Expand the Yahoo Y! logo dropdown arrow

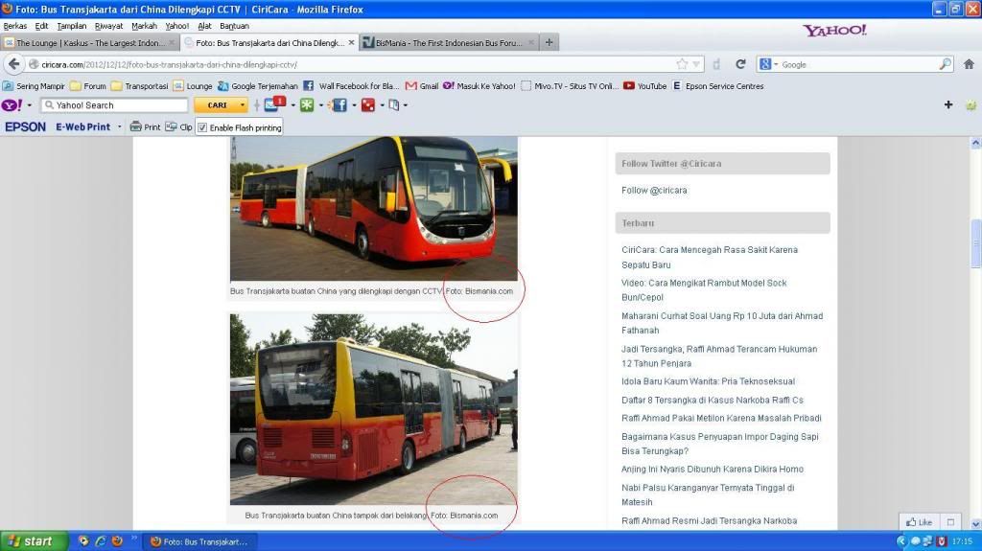(x=30, y=104)
